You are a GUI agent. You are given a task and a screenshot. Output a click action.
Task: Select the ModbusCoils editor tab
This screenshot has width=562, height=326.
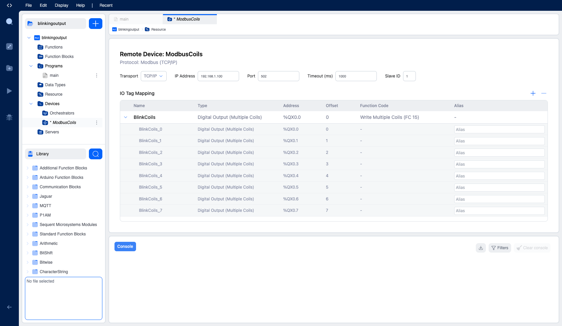(x=190, y=19)
